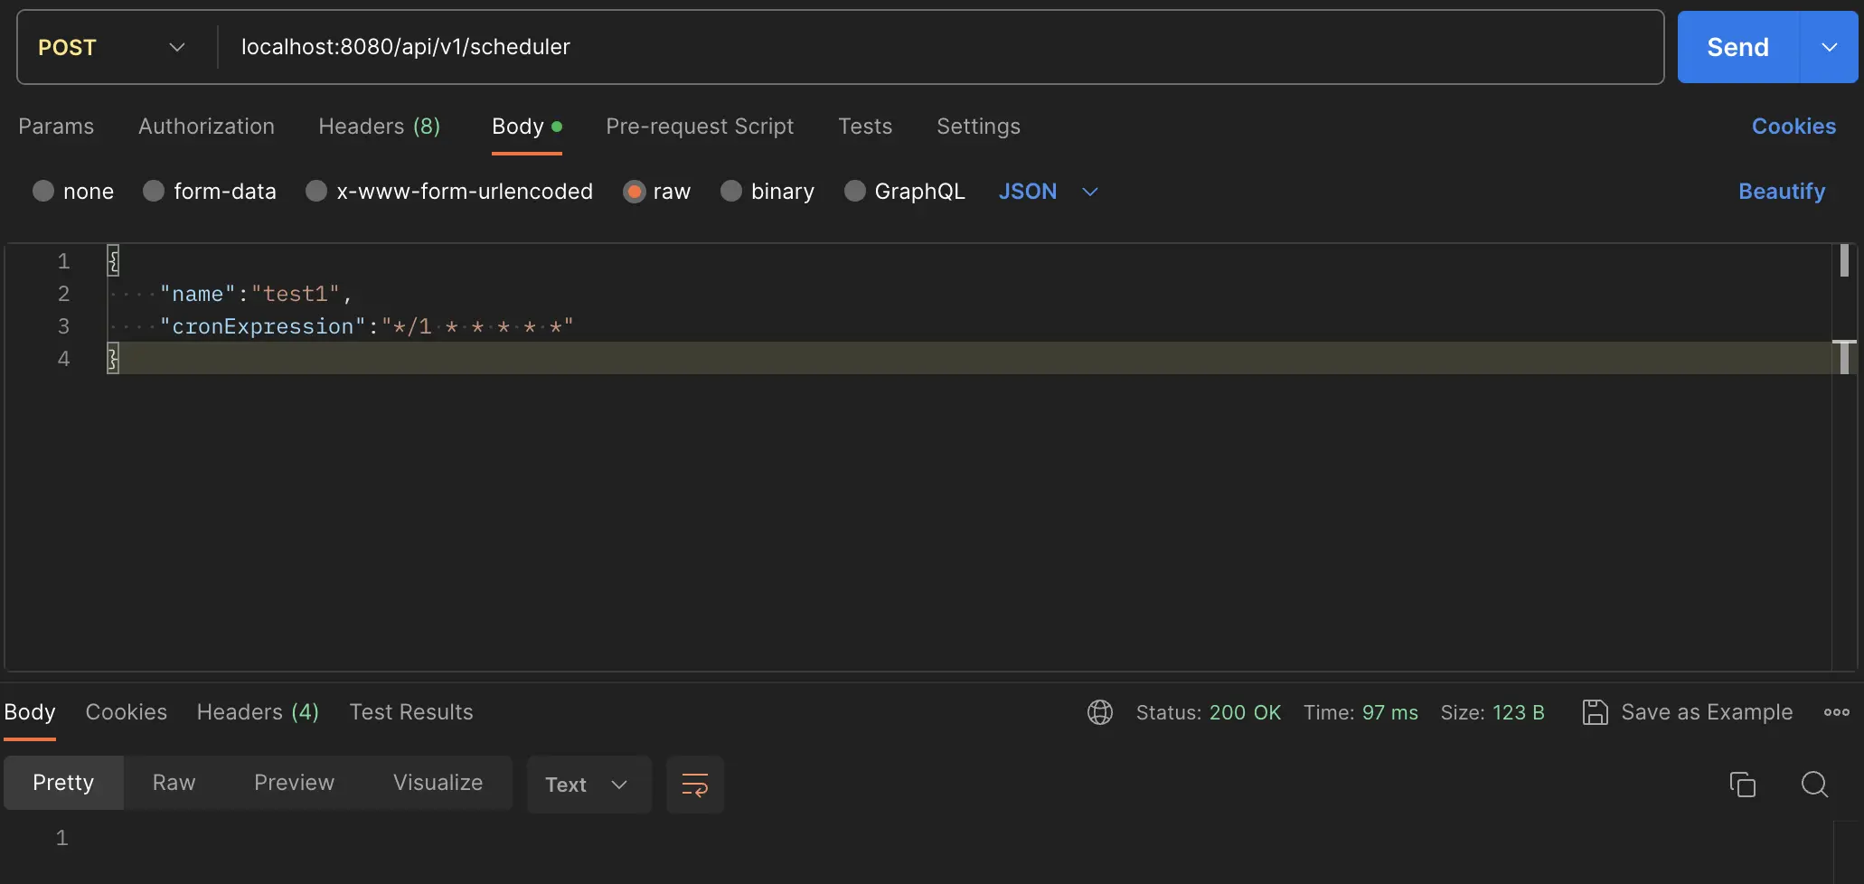Open search in response with magnifier icon
Viewport: 1864px width, 884px height.
pyautogui.click(x=1814, y=785)
